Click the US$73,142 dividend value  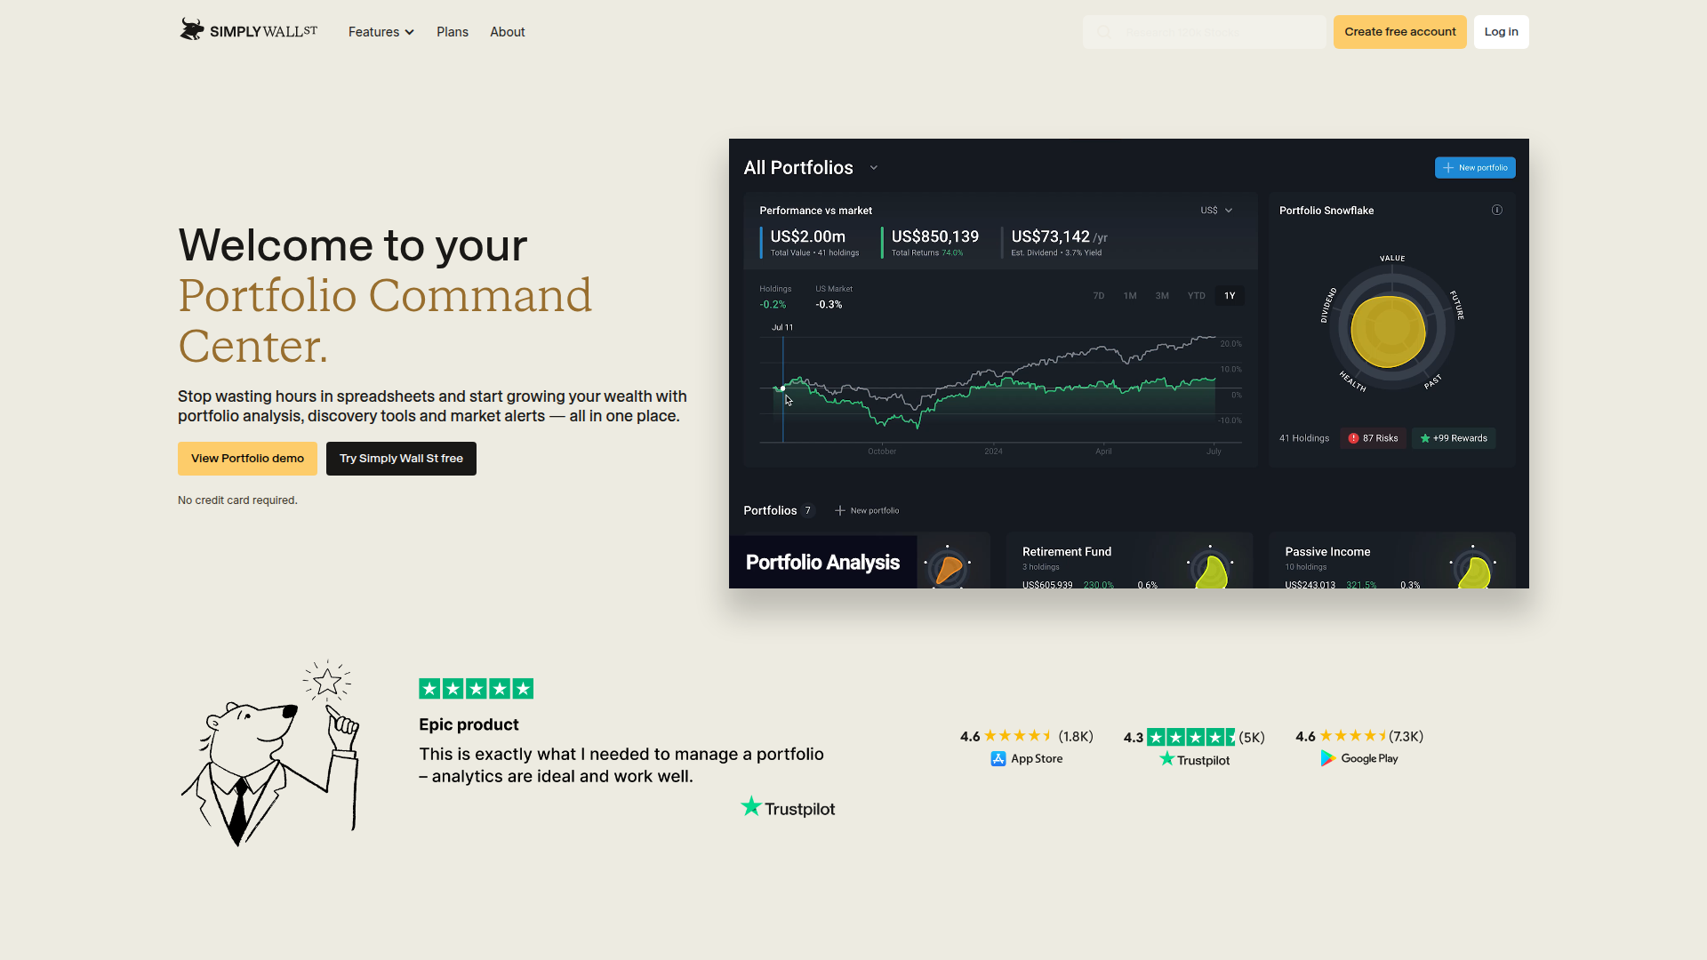tap(1050, 236)
